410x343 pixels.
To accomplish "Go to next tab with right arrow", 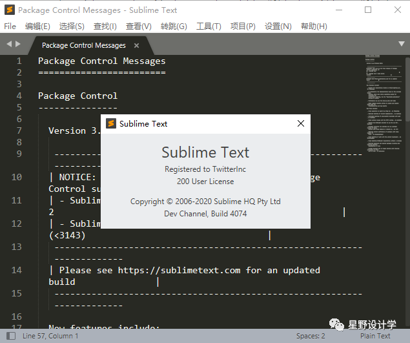I will (18, 44).
